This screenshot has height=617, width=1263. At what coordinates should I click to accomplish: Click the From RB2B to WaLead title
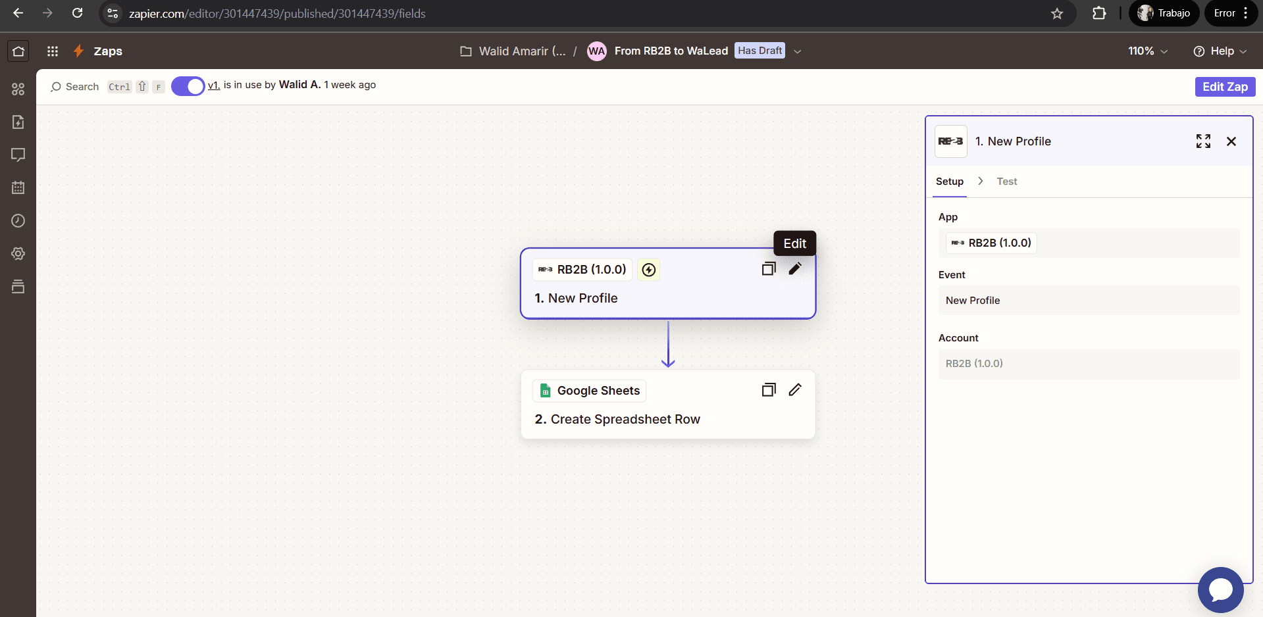pos(671,51)
